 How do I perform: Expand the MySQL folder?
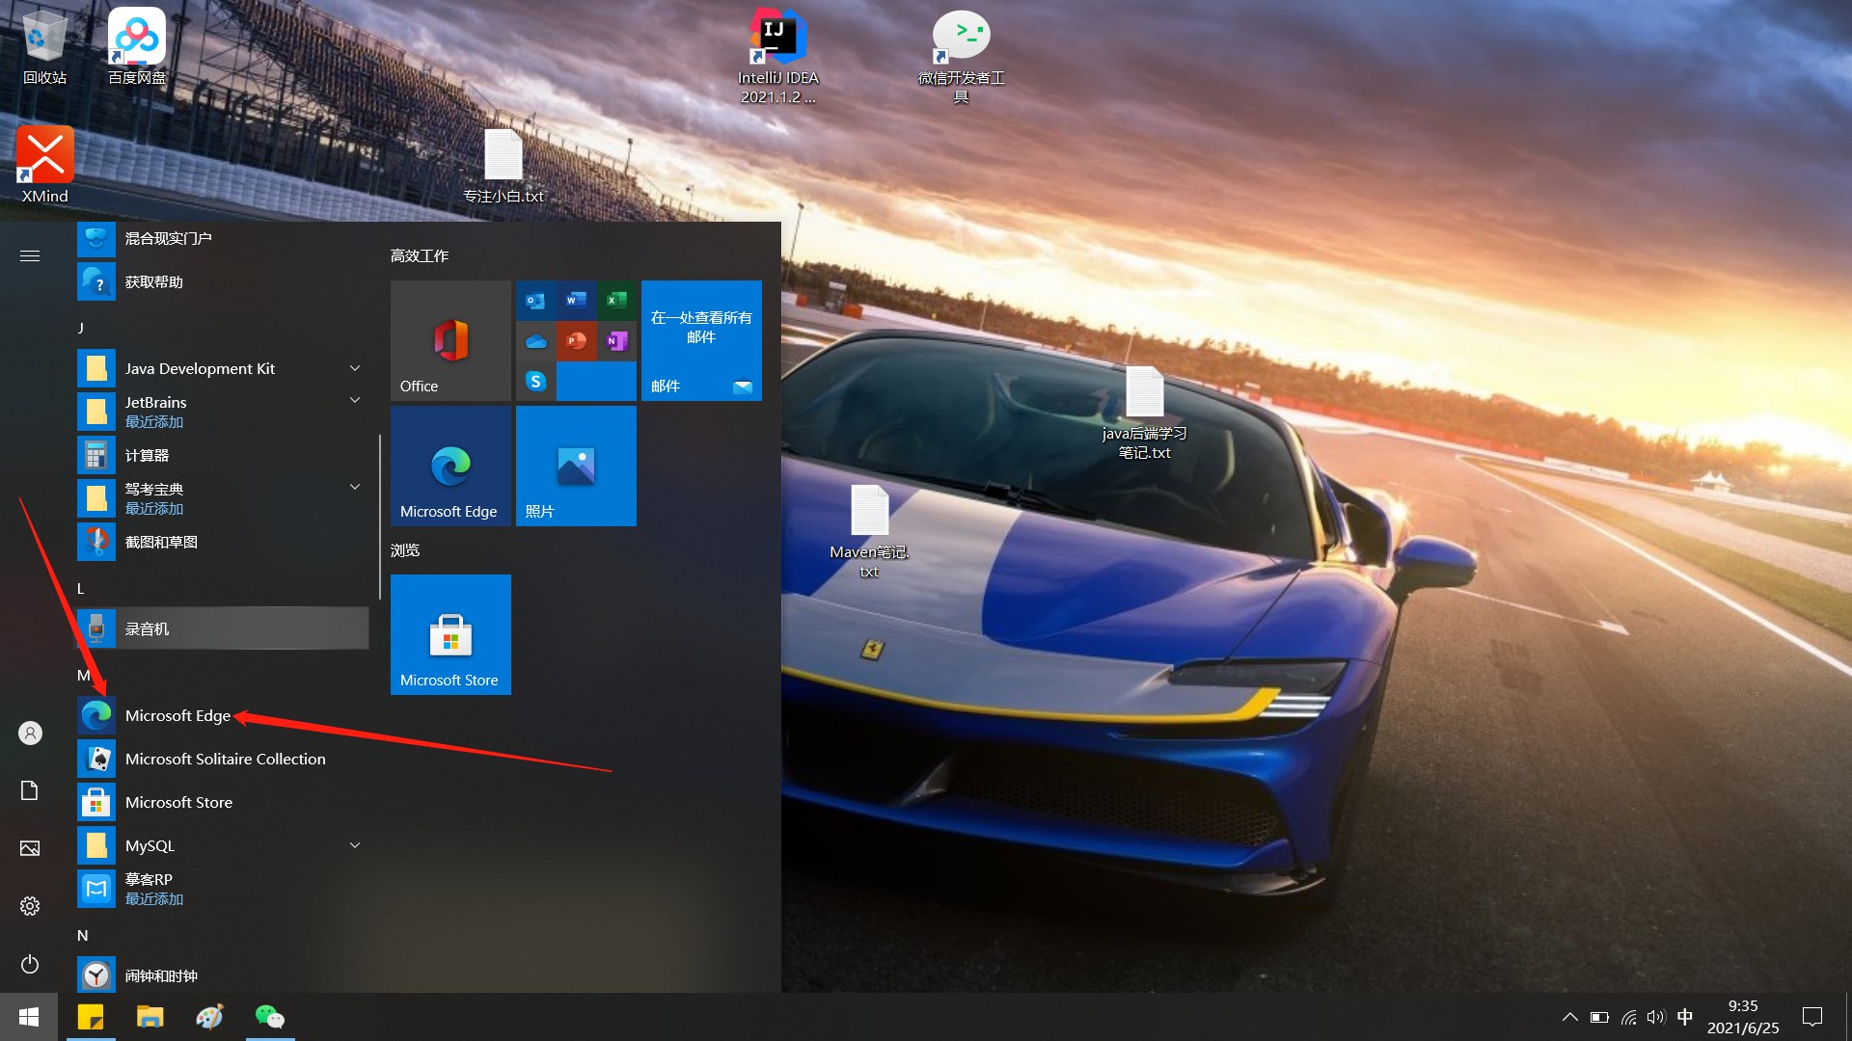[x=355, y=845]
